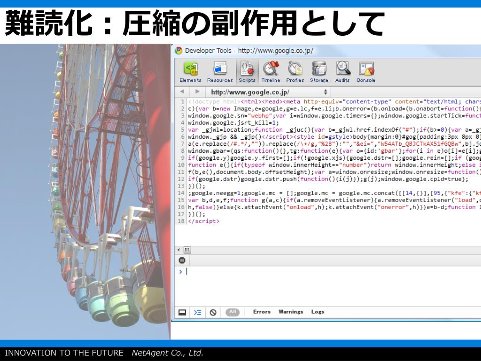Pause on exceptions button
481x361 pixels.
[182, 260]
